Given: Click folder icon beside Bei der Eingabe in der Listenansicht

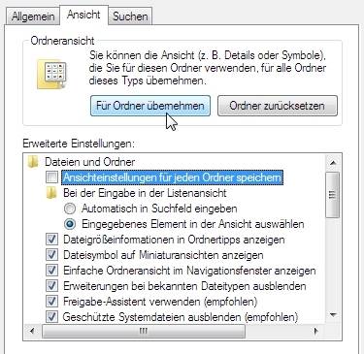Looking at the screenshot, I should (x=51, y=193).
